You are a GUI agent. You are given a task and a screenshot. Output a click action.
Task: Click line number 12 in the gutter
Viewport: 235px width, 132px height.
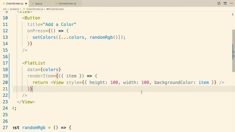click(x=5, y=31)
